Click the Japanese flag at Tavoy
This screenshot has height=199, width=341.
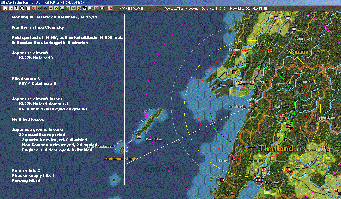pyautogui.click(x=234, y=158)
